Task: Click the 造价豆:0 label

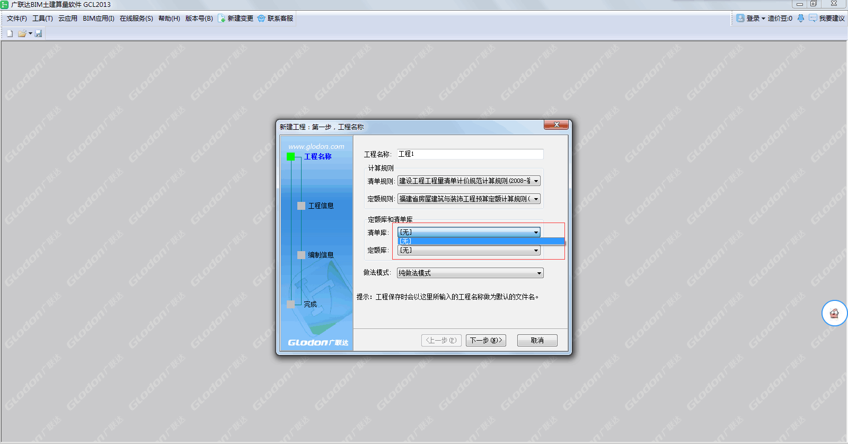Action: pos(780,19)
